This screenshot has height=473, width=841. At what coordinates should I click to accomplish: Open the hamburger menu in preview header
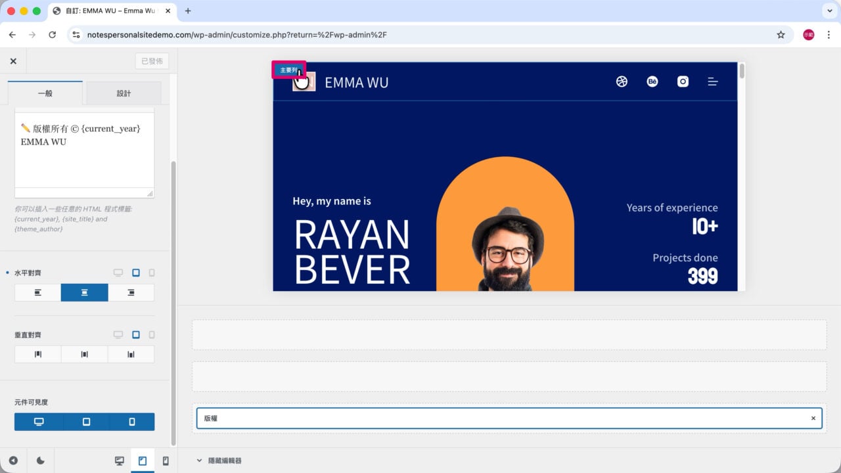[x=713, y=81]
